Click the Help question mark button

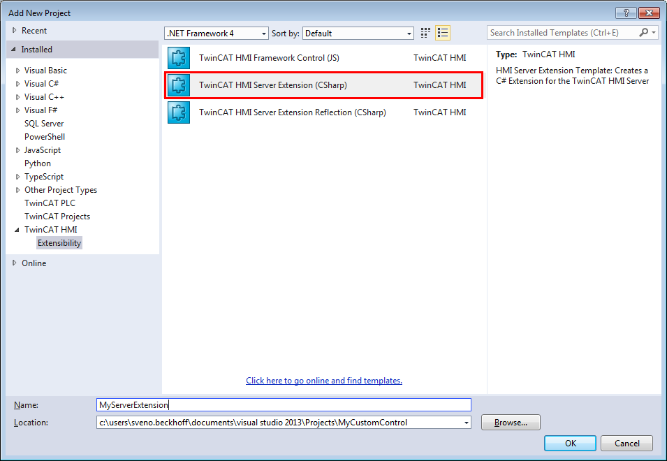tap(626, 13)
